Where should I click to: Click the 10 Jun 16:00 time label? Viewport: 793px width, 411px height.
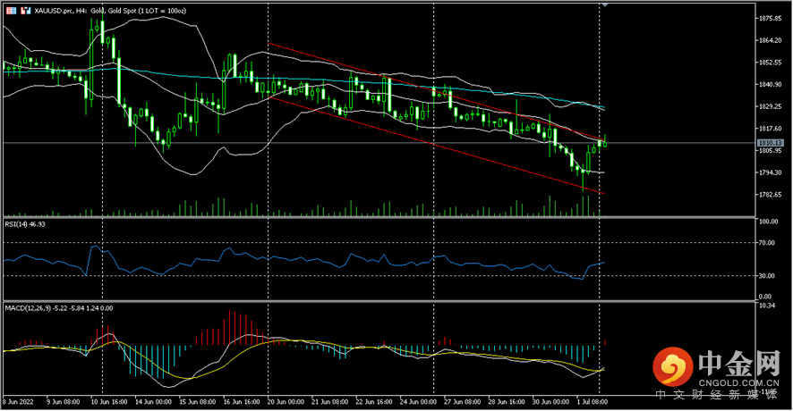(x=108, y=402)
